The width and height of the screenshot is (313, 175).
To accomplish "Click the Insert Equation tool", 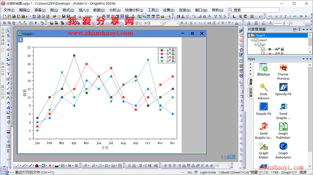I will (8, 107).
